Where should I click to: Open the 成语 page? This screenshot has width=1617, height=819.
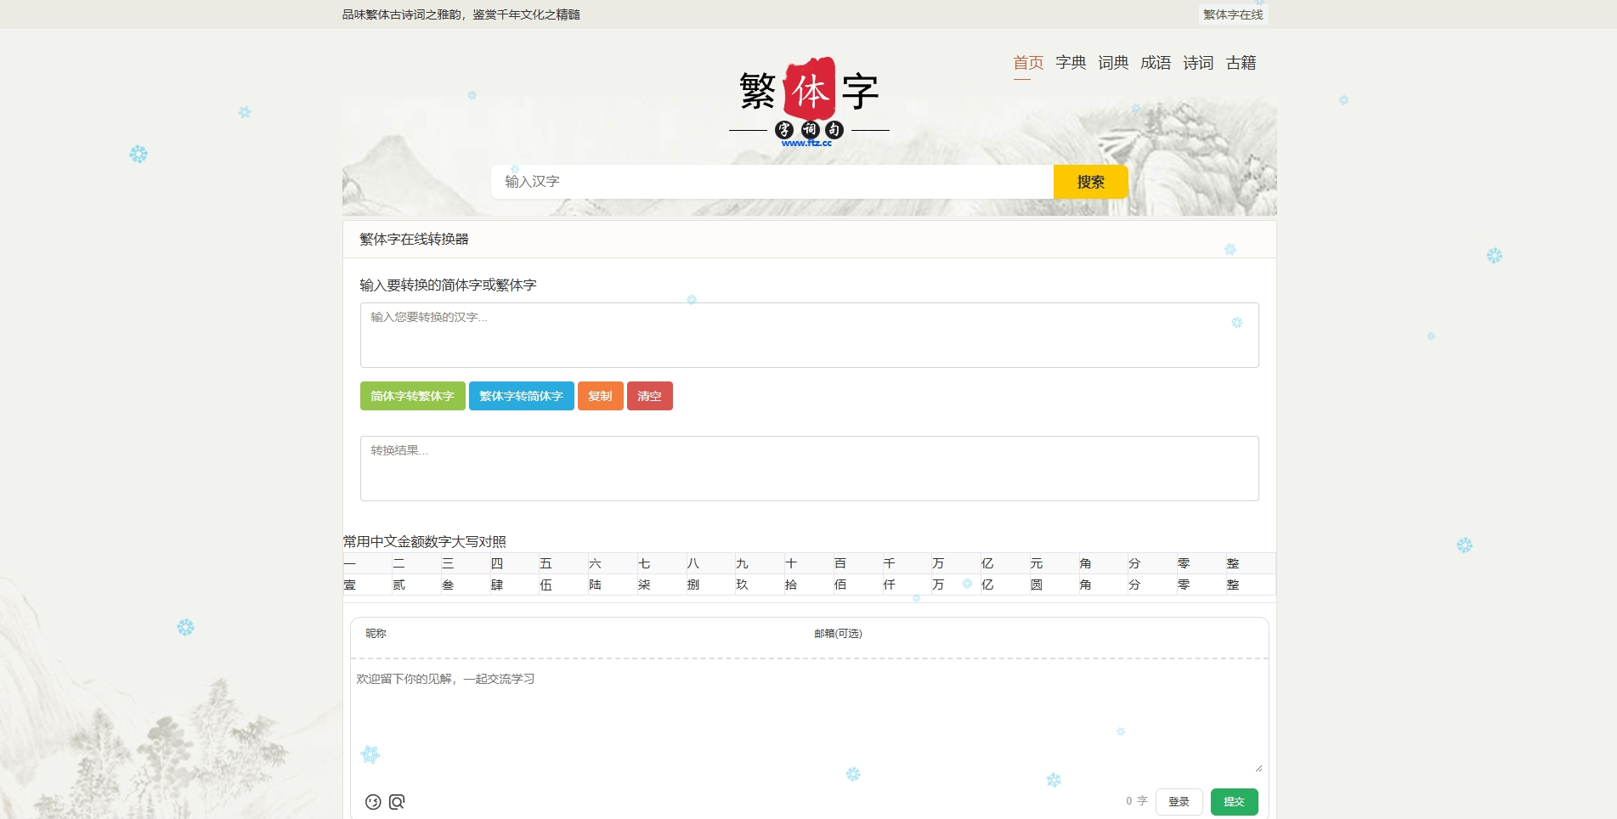(1156, 62)
